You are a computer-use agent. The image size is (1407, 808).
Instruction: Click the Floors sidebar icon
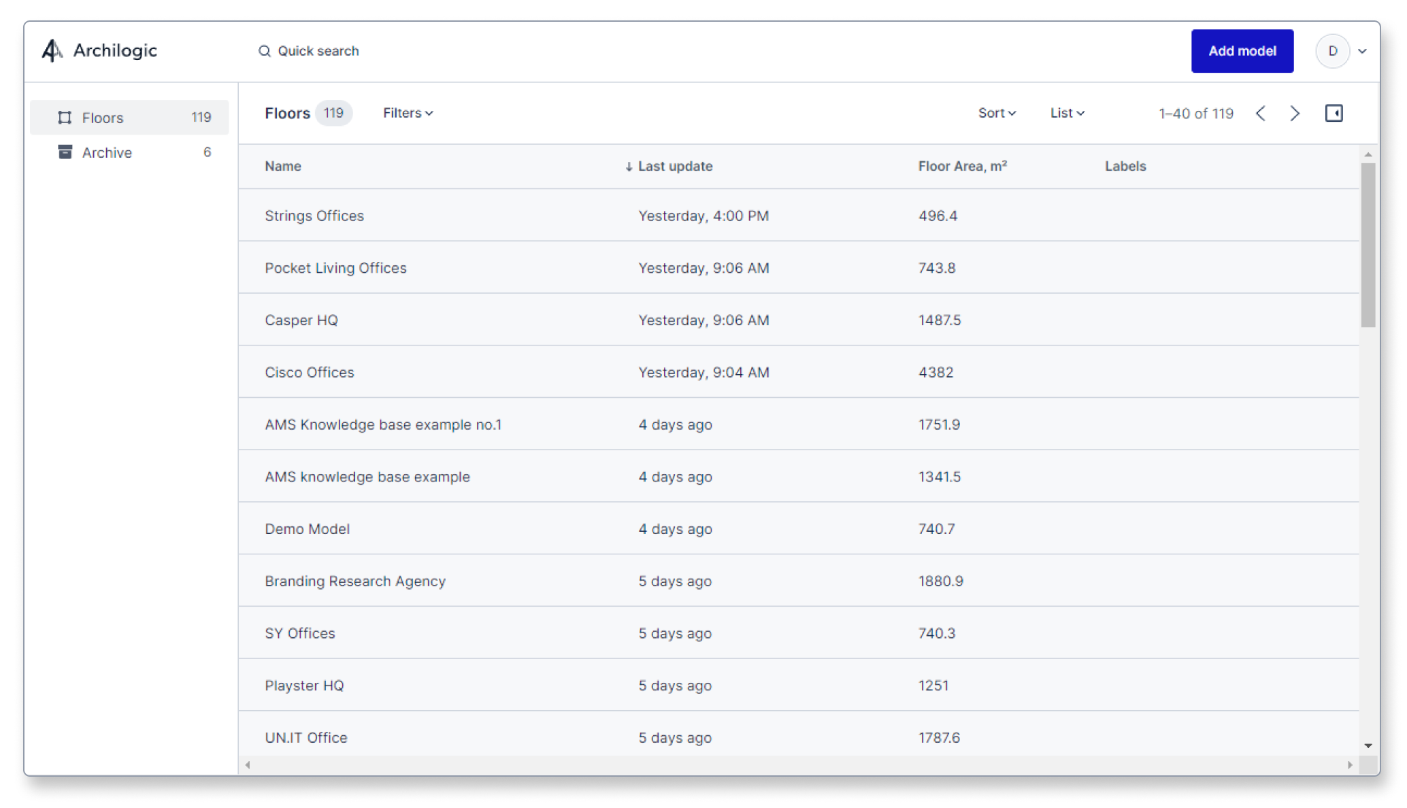[x=65, y=118]
